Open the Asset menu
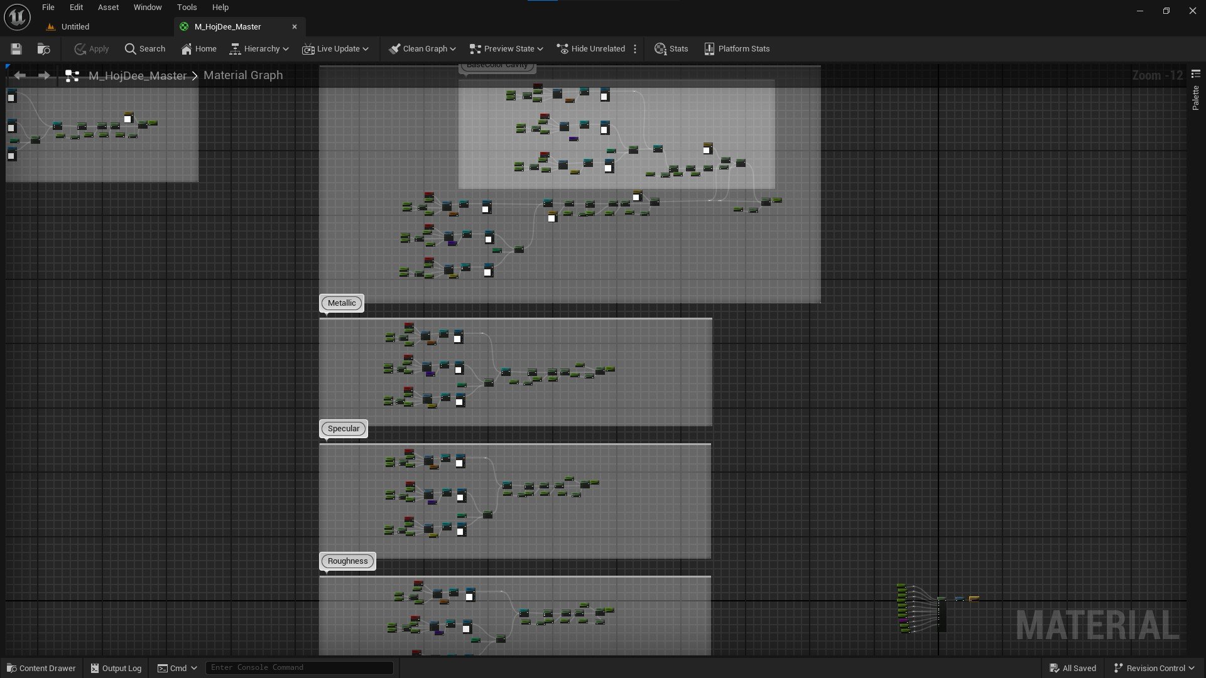 tap(108, 8)
